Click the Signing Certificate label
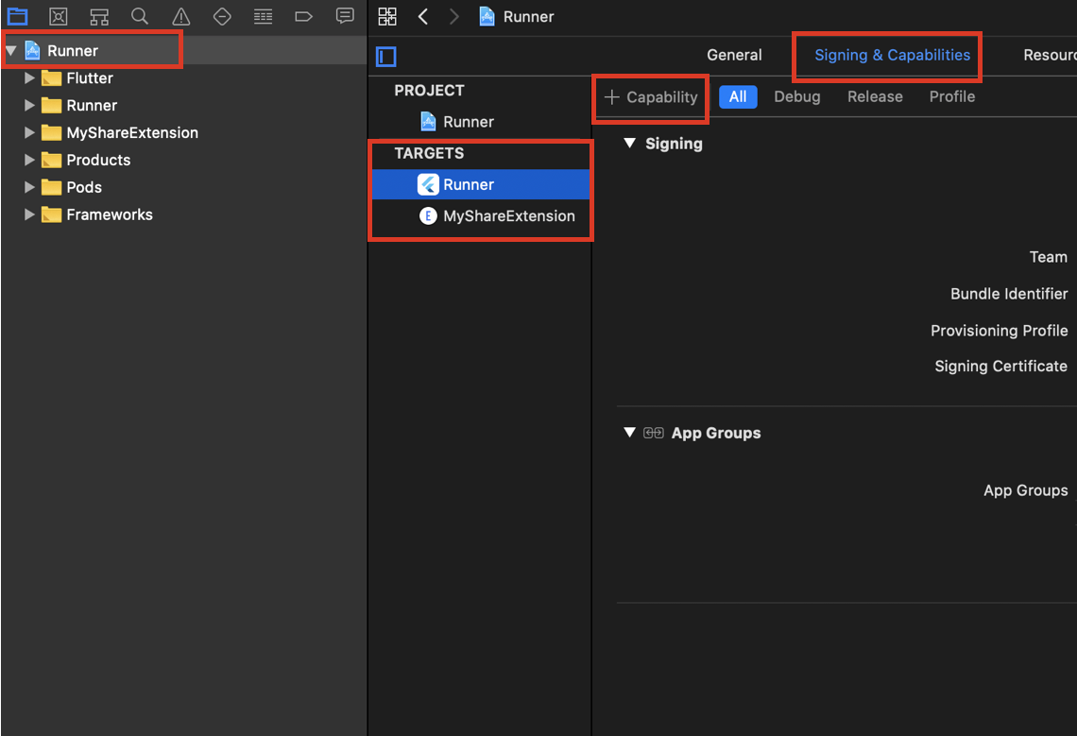Screen dimensions: 1077x736 [1000, 367]
